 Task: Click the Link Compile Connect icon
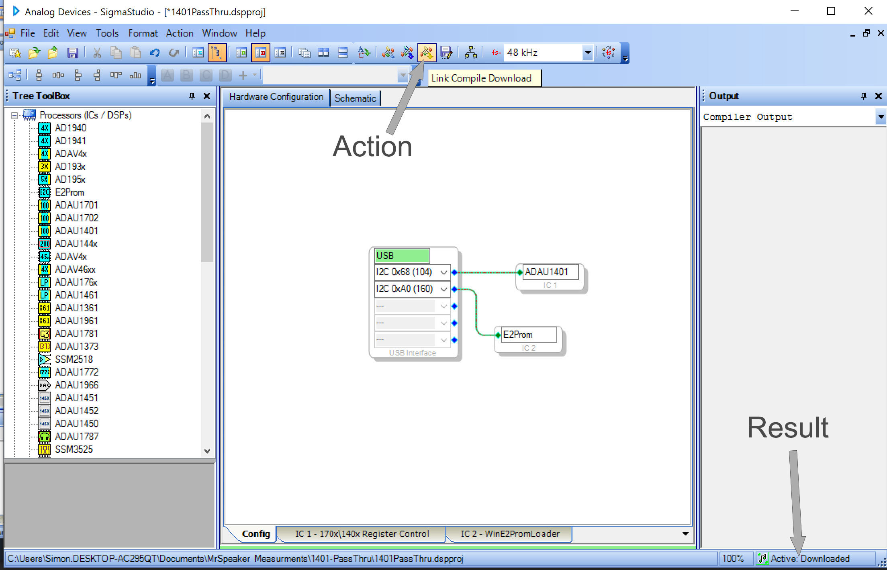click(x=407, y=53)
